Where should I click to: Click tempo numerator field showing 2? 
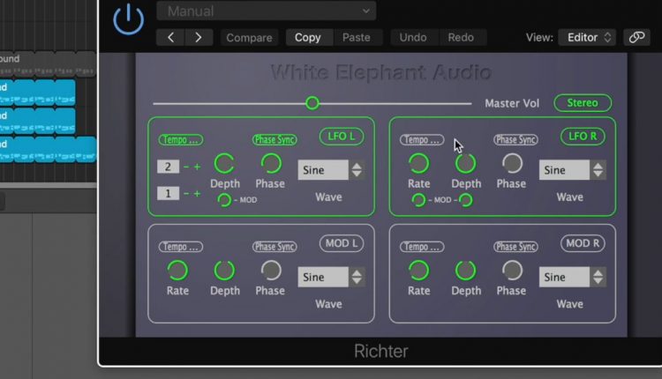point(168,167)
